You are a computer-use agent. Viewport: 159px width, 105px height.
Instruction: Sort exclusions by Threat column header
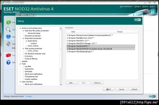[x=125, y=32]
